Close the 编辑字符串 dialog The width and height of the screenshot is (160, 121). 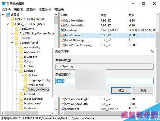click(x=152, y=51)
